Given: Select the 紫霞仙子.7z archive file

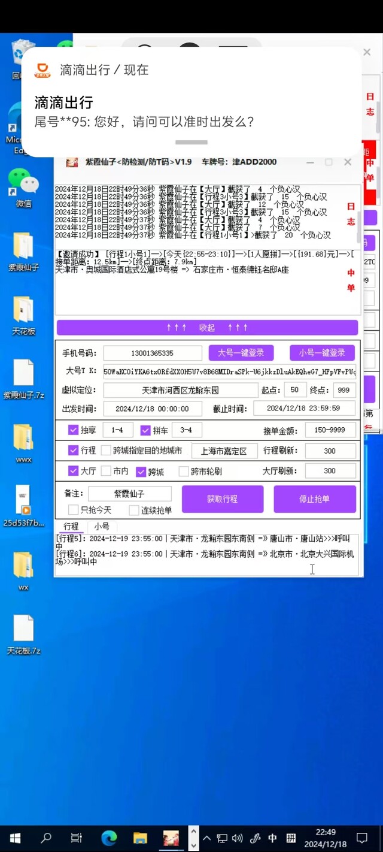Looking at the screenshot, I should click(23, 379).
